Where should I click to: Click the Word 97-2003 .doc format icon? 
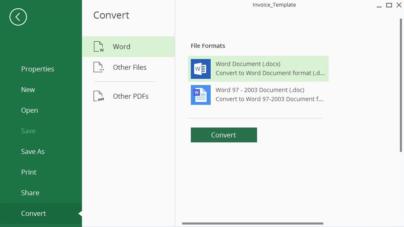click(201, 95)
